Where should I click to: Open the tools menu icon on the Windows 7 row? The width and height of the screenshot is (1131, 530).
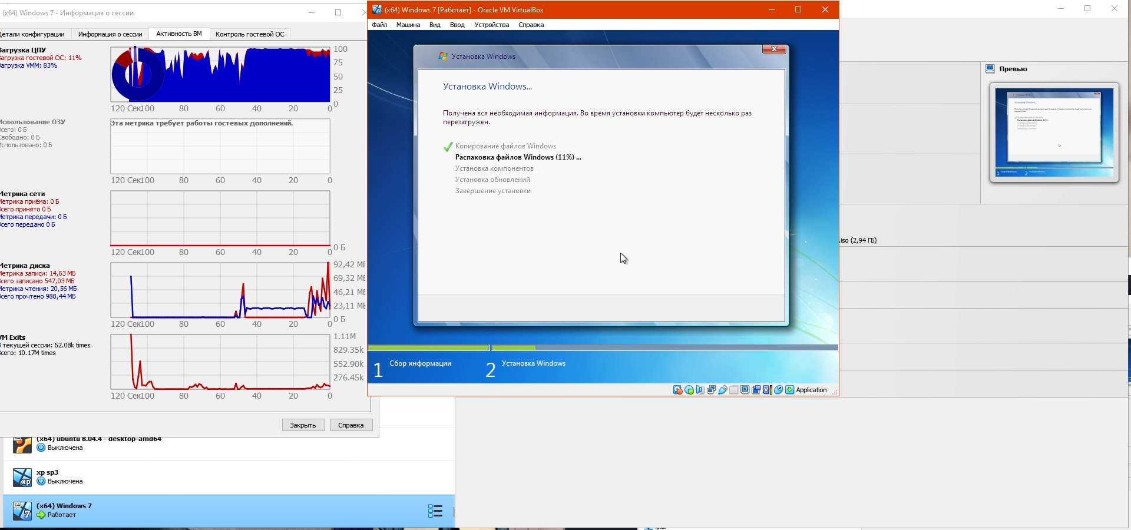[x=435, y=511]
